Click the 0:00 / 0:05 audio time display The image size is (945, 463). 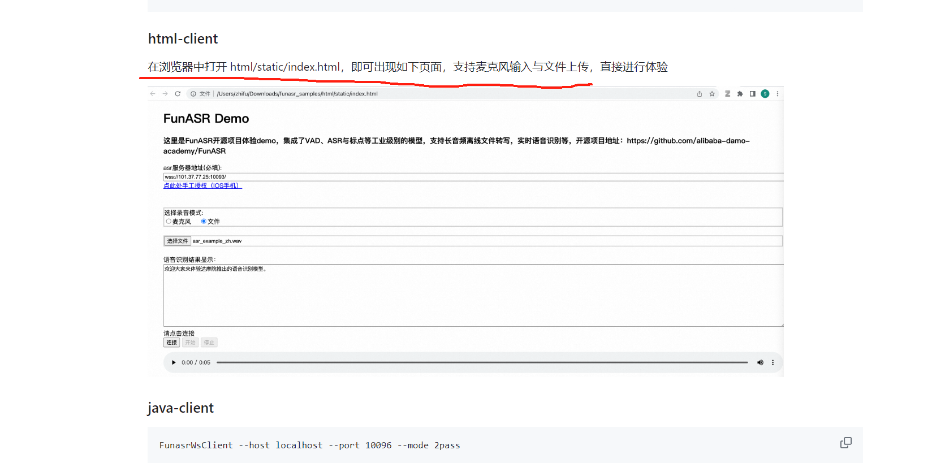coord(196,362)
